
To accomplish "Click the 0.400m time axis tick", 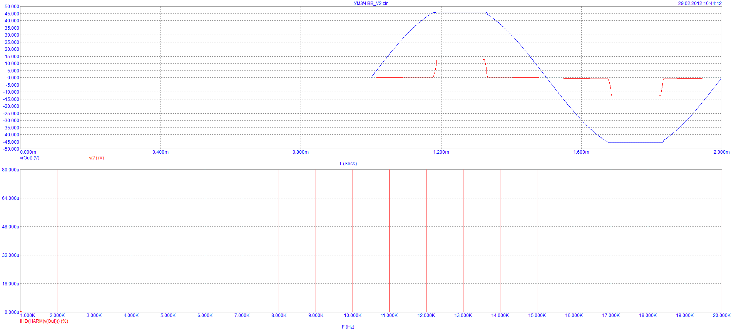I will point(161,152).
